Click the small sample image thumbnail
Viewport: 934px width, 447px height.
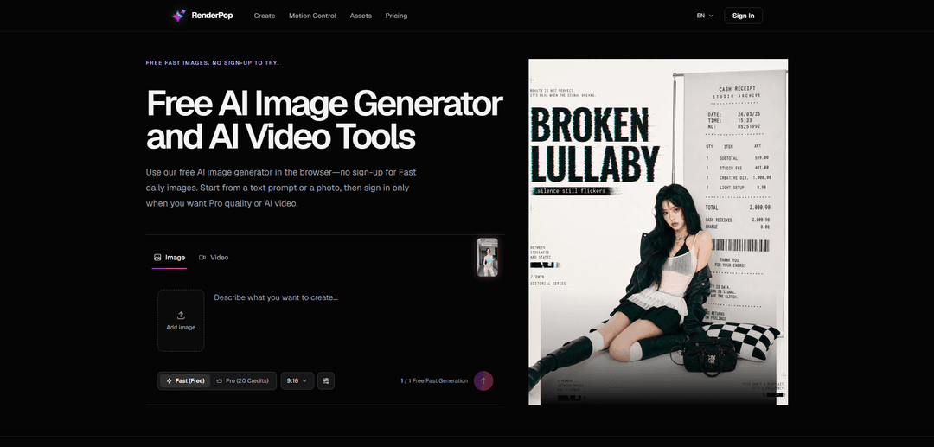click(487, 257)
